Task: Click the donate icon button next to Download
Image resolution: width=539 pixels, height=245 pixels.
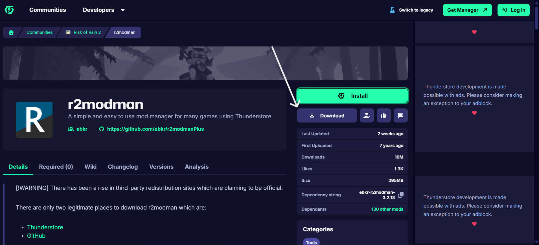Action: [x=367, y=115]
